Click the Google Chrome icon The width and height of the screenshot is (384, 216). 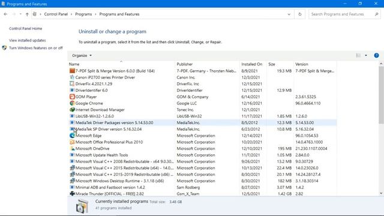72,103
